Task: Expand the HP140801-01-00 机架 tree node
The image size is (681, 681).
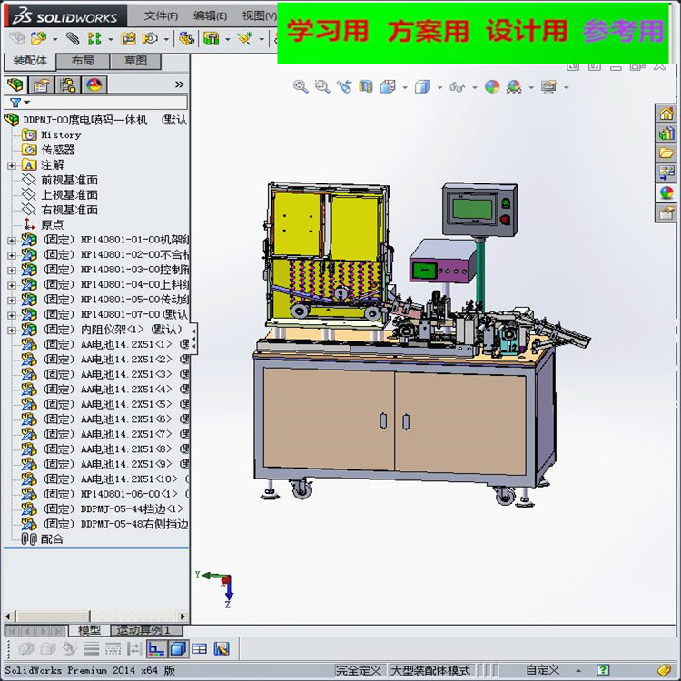Action: pos(12,241)
